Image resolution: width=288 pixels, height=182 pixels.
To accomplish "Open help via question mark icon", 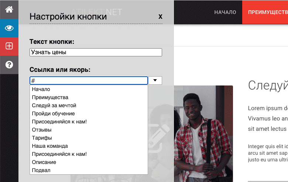I will [x=9, y=65].
